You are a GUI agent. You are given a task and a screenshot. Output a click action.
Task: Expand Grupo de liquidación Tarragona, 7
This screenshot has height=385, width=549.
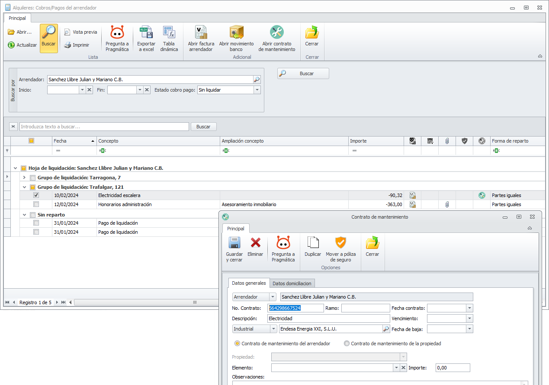click(x=24, y=178)
